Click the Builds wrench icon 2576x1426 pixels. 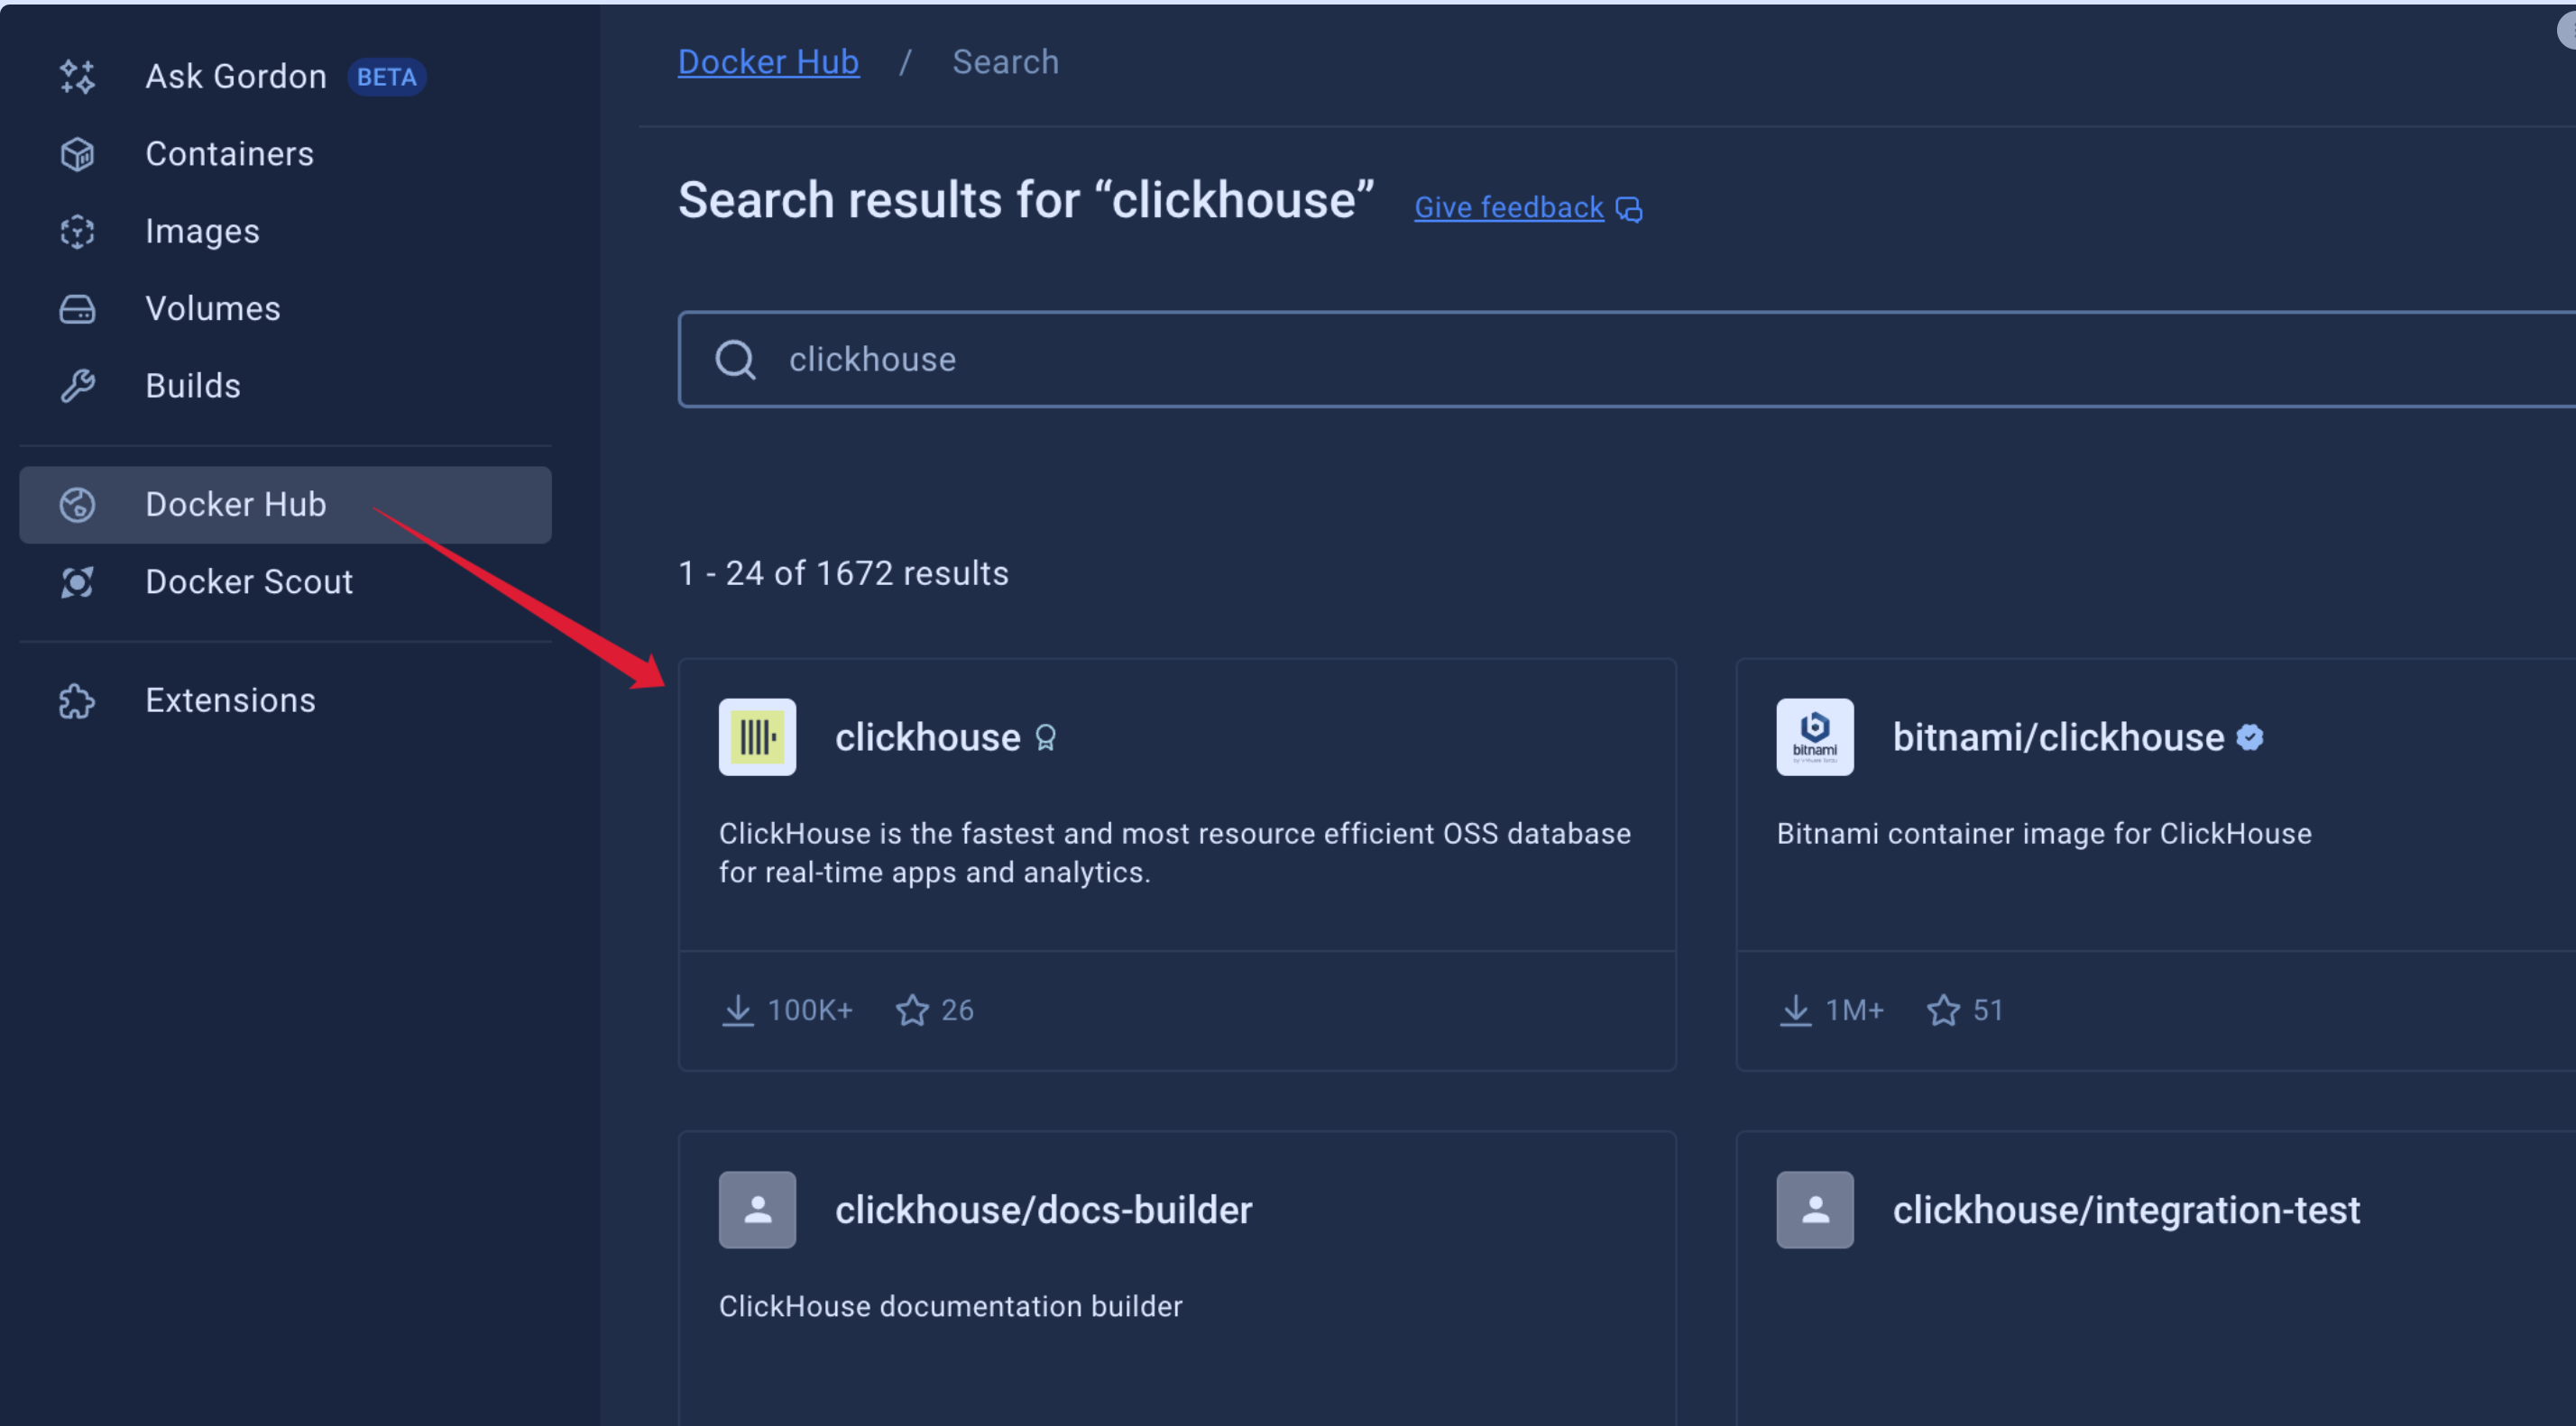pos(77,386)
